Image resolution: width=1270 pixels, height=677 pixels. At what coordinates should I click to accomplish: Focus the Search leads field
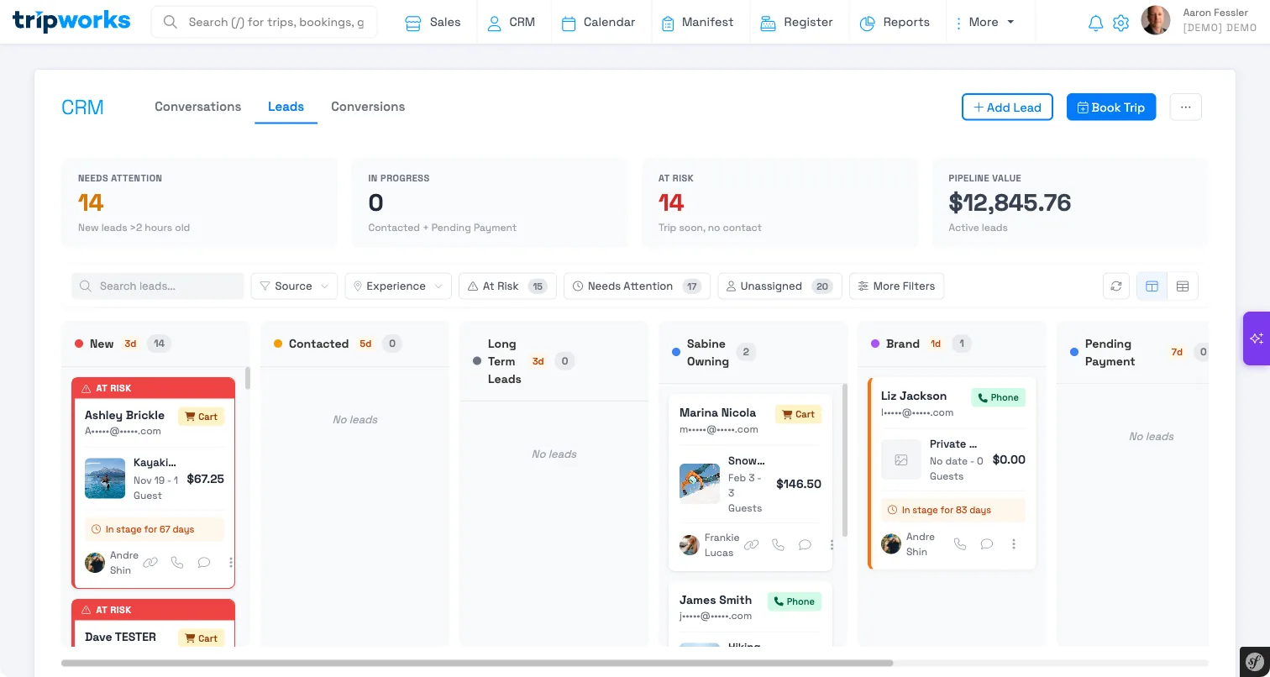[157, 286]
